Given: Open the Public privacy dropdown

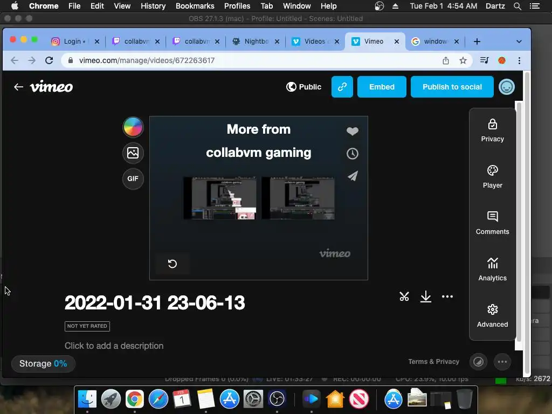Looking at the screenshot, I should [303, 87].
